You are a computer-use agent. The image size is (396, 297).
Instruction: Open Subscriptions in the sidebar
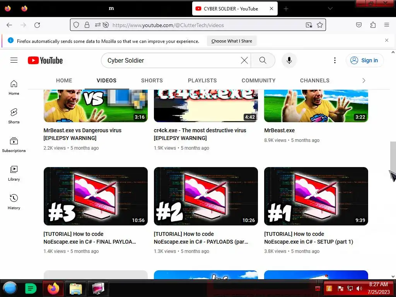(14, 145)
